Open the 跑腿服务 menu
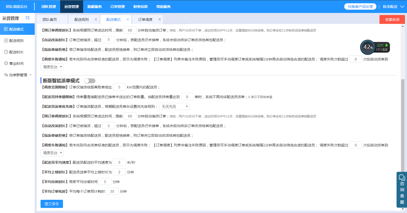The width and height of the screenshot is (407, 213). (95, 7)
